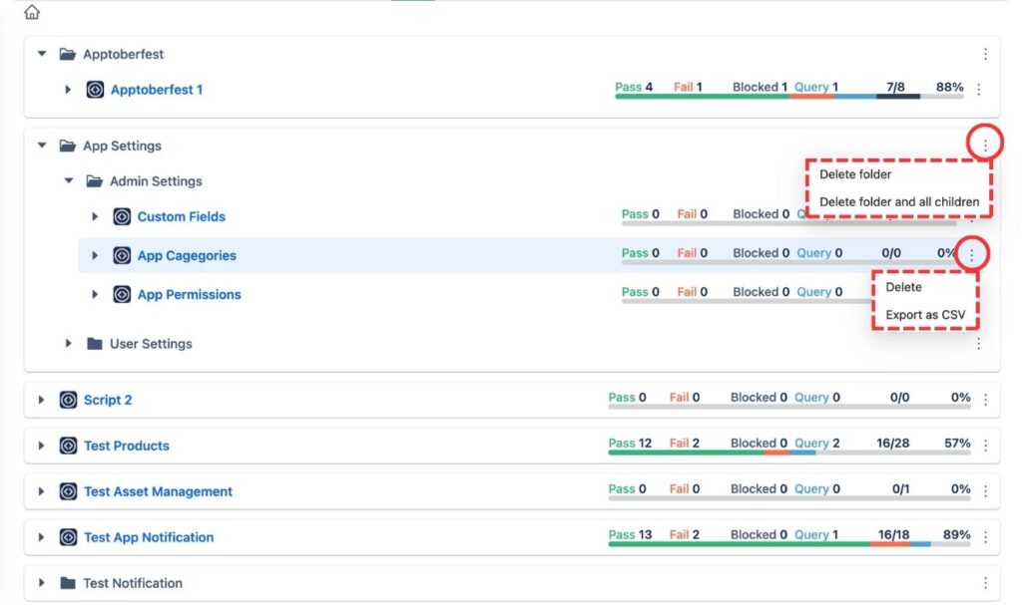Open the App Permissions script link
Screen dimensions: 1022x605
[189, 294]
